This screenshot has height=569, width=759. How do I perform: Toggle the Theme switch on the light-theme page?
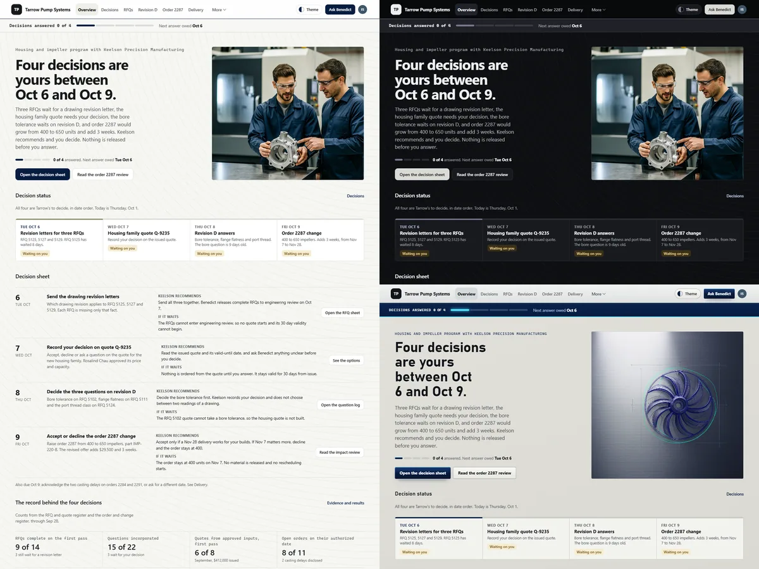[x=309, y=9]
